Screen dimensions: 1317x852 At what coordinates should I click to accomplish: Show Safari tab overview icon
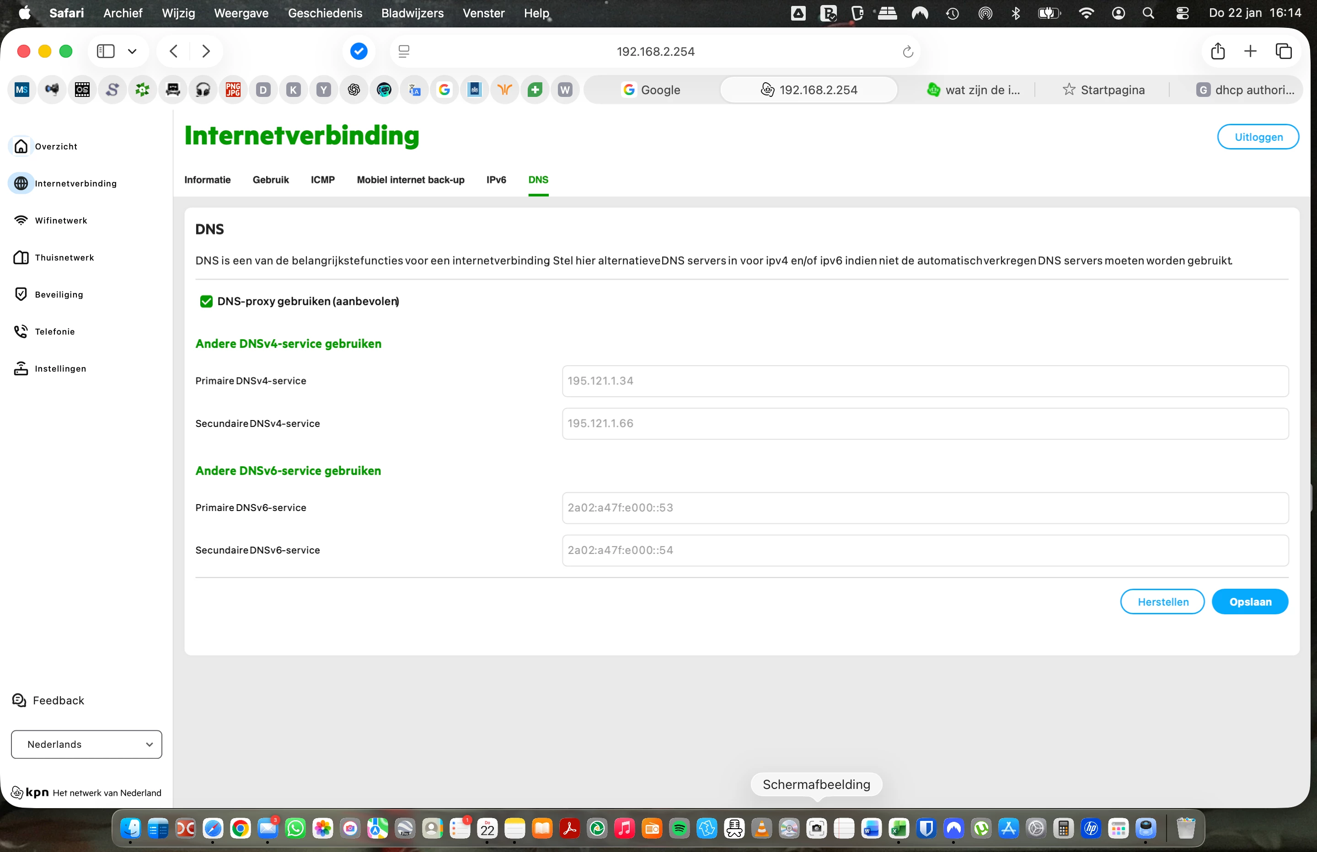coord(1284,52)
